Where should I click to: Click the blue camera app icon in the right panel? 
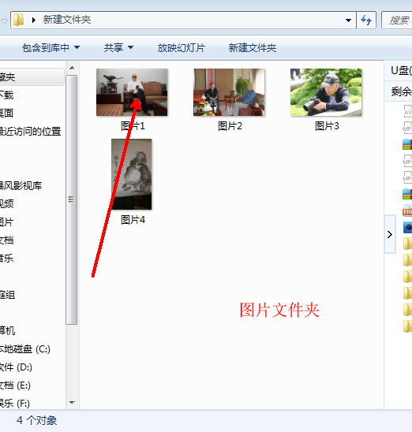[407, 227]
